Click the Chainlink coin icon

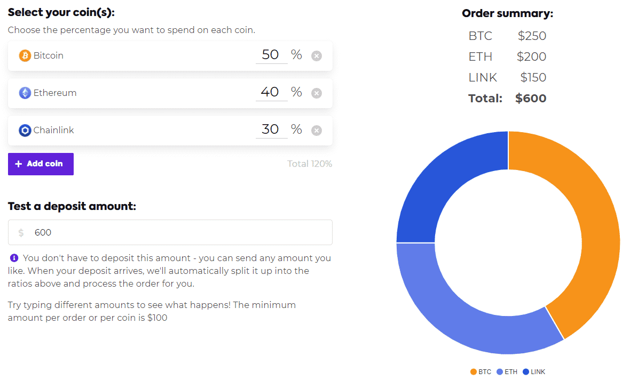click(x=25, y=130)
